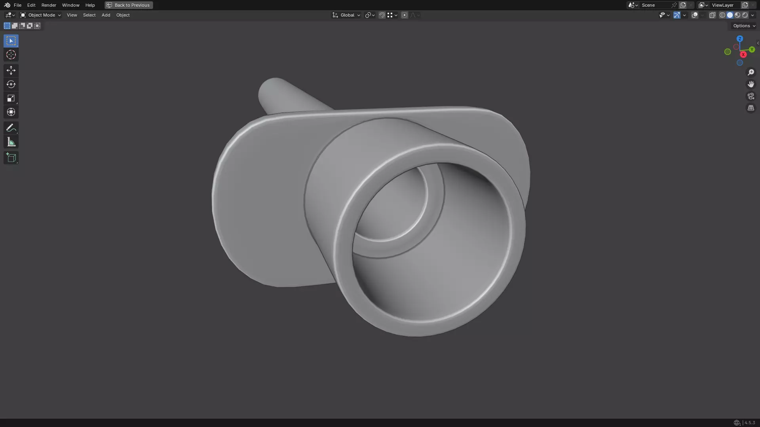Screen dimensions: 760x427
Task: Switch to wireframe shading mode
Action: tap(722, 15)
